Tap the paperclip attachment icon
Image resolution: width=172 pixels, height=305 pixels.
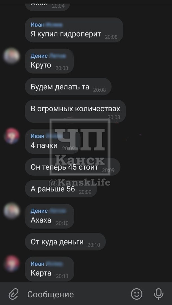(x=14, y=294)
